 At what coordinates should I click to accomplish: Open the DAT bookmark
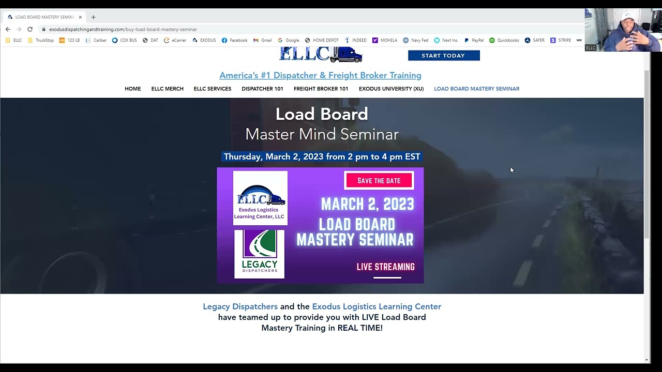[151, 40]
